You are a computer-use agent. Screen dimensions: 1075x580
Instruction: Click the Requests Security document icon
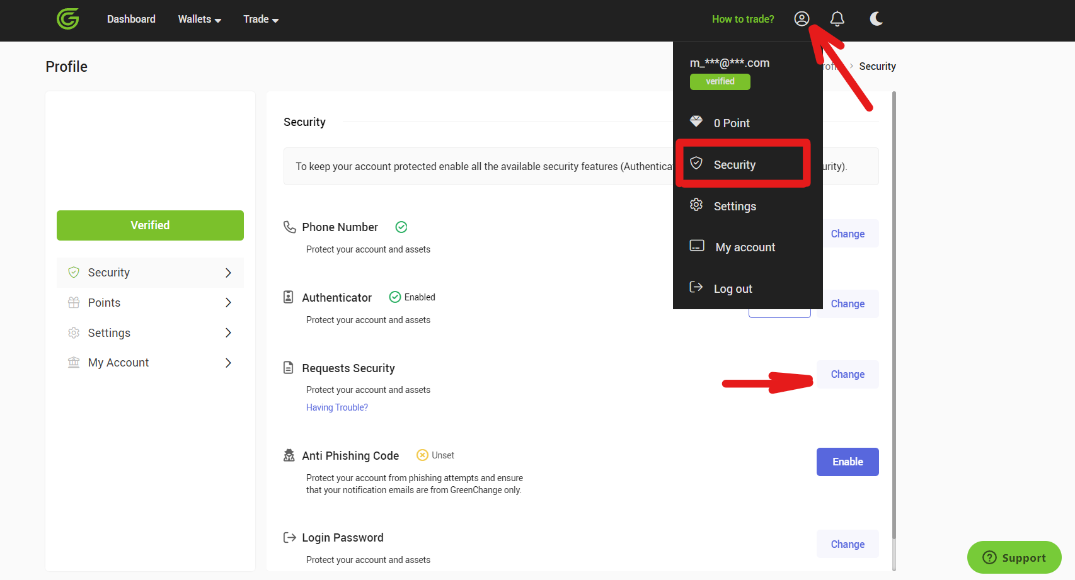click(x=289, y=368)
